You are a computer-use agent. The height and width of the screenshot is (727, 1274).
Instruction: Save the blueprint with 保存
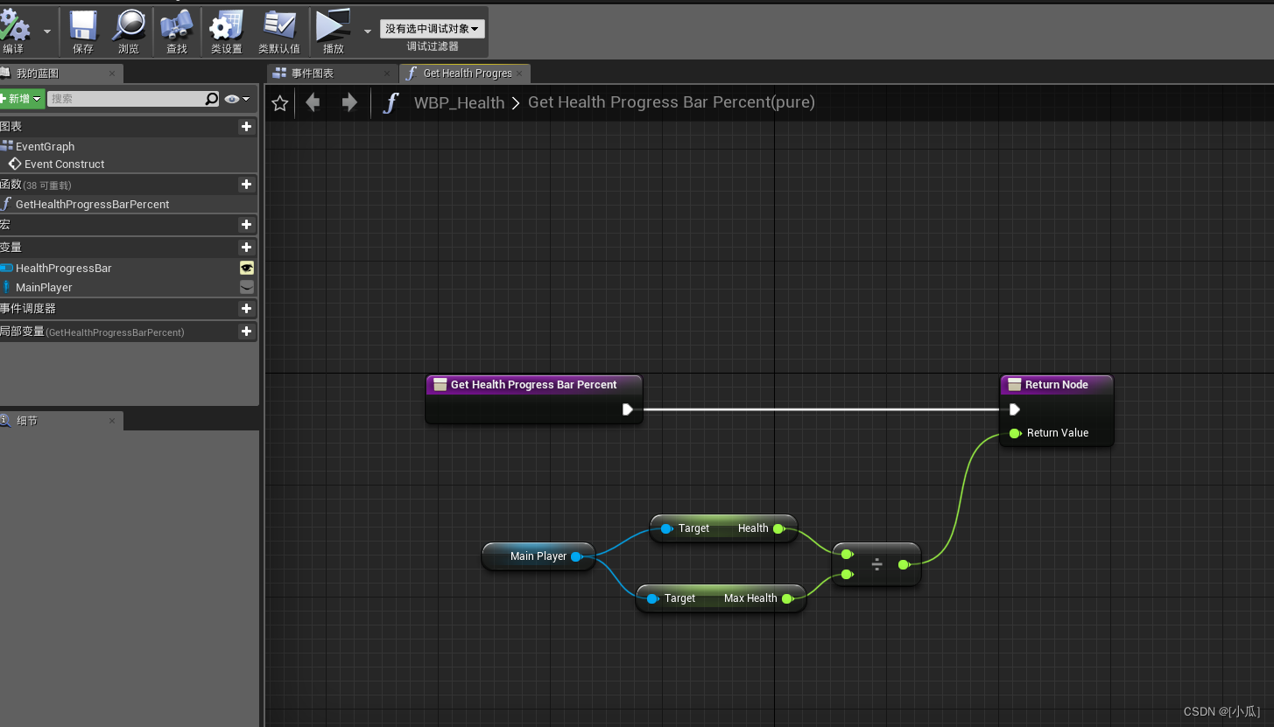point(83,32)
